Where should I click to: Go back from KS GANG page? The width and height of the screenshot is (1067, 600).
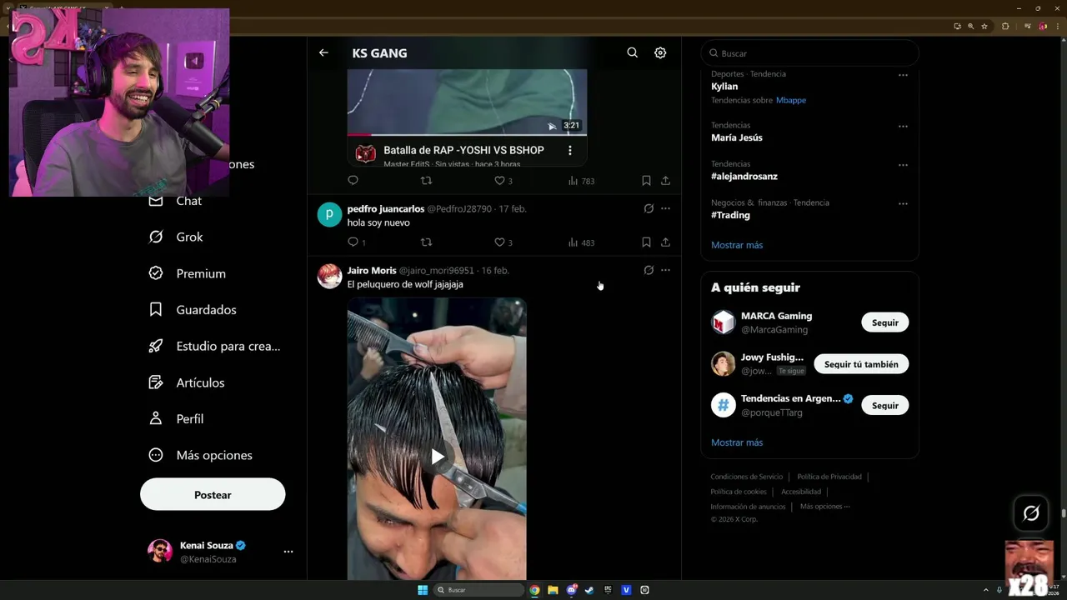[x=323, y=52]
